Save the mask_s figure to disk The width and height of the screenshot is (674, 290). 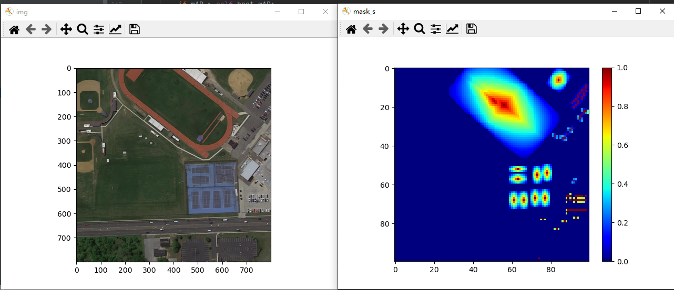tap(471, 29)
